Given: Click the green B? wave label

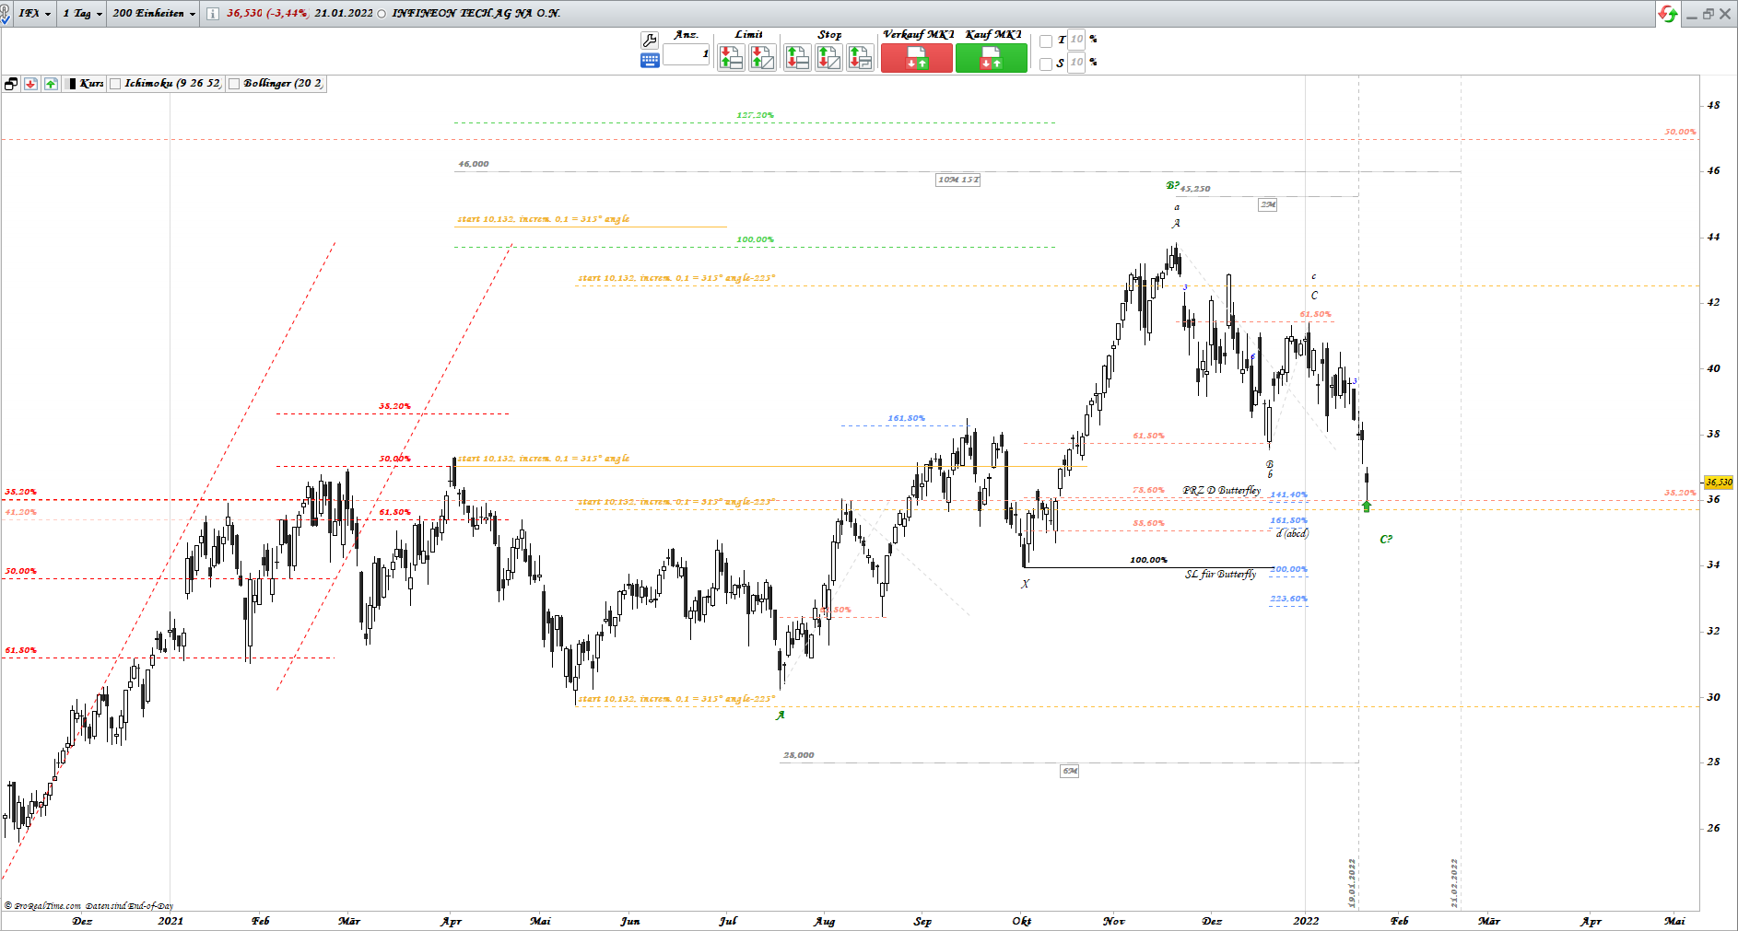Looking at the screenshot, I should tap(1172, 186).
